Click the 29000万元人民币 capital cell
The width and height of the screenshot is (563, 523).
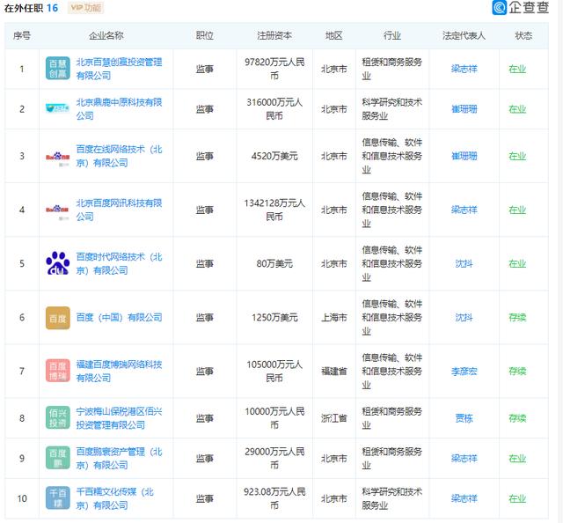click(x=274, y=459)
